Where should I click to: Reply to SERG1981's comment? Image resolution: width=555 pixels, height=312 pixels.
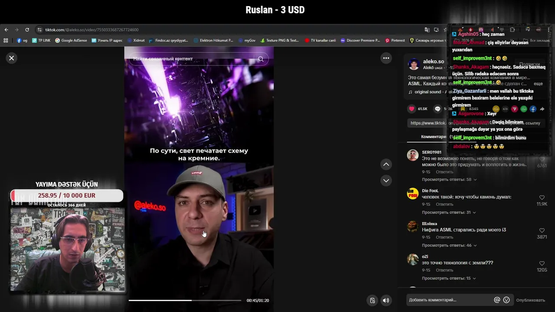click(444, 172)
